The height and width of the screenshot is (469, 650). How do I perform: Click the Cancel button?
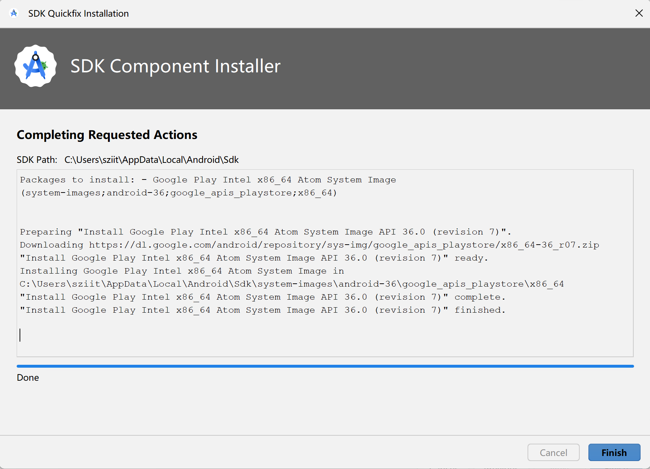(x=553, y=452)
